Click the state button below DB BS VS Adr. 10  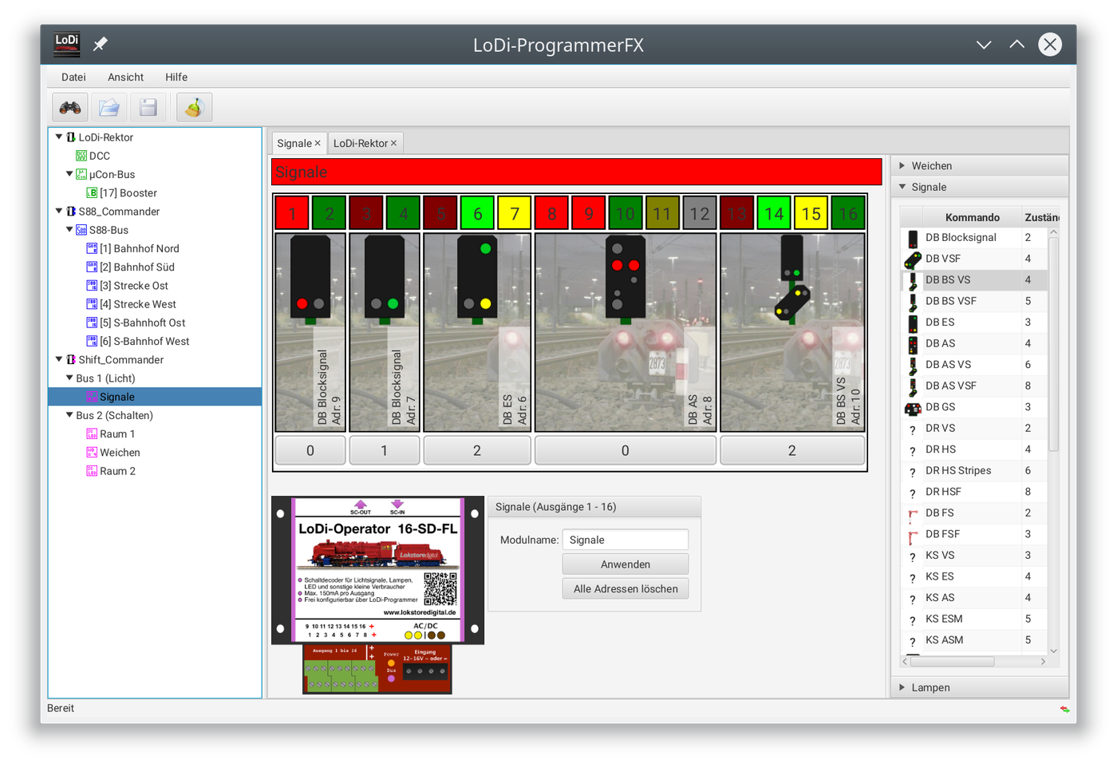coord(792,450)
